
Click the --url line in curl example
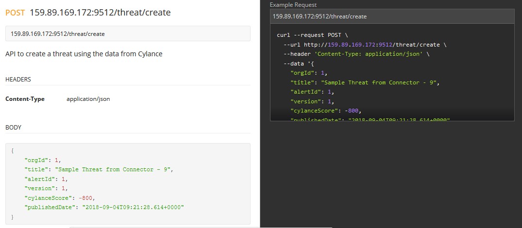pyautogui.click(x=365, y=45)
